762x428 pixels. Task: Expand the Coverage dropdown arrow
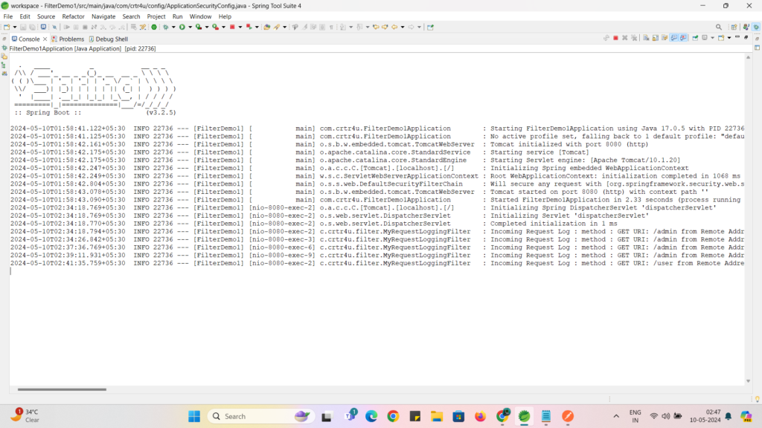[x=207, y=27]
